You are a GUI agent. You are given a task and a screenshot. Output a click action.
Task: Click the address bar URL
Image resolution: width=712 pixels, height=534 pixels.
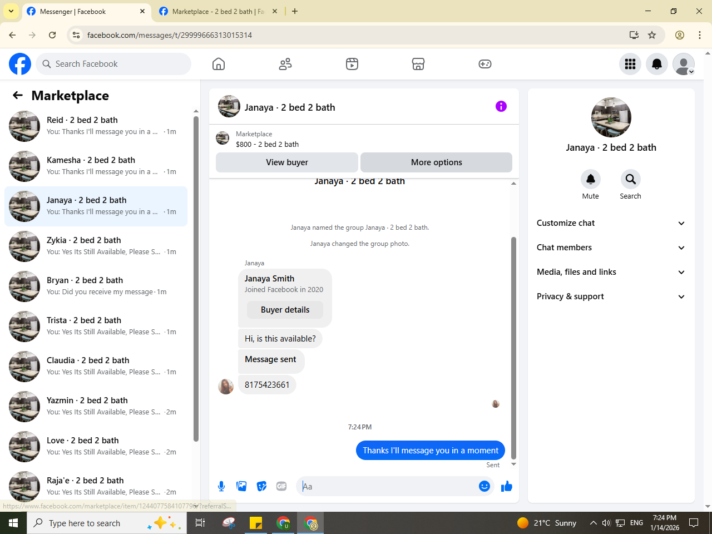point(170,35)
